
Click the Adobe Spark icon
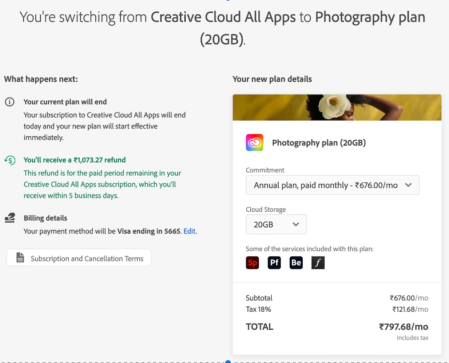pyautogui.click(x=252, y=263)
